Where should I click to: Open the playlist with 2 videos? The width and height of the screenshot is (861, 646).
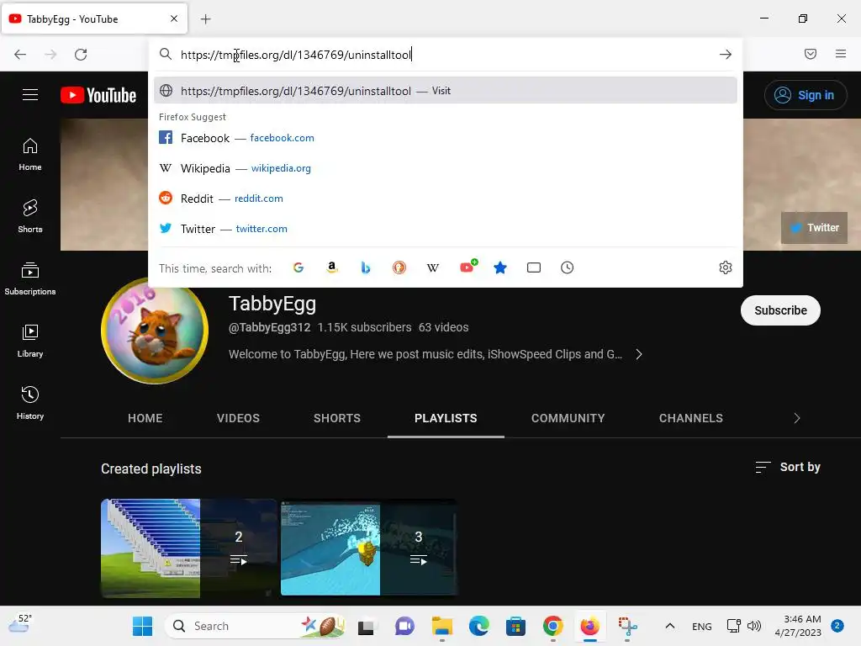(x=189, y=548)
